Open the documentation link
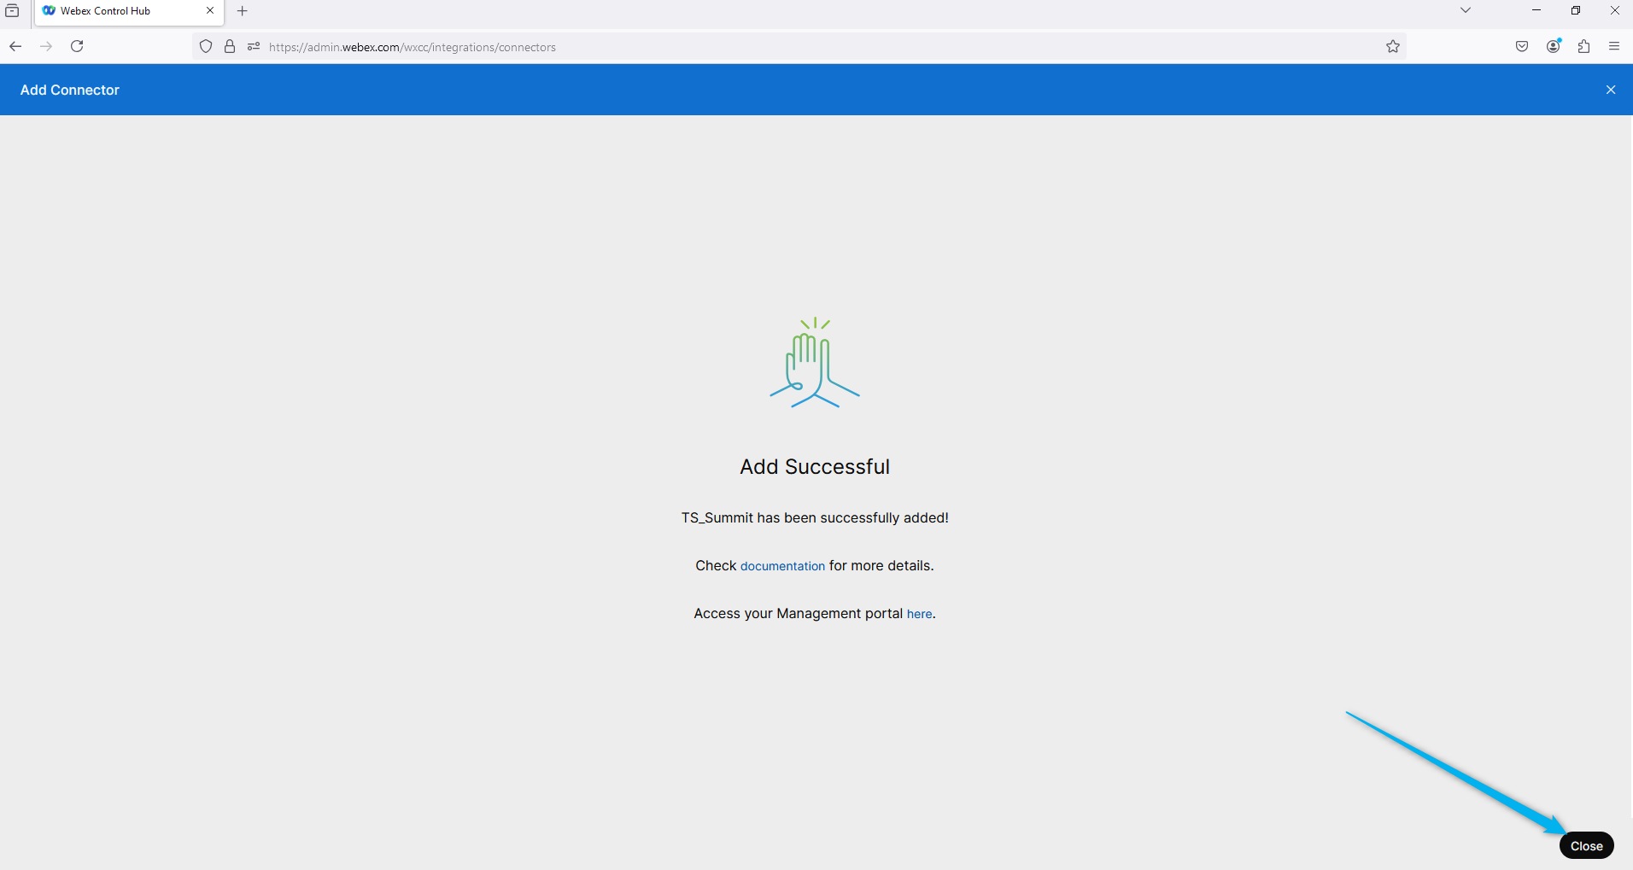This screenshot has width=1633, height=870. tap(782, 566)
